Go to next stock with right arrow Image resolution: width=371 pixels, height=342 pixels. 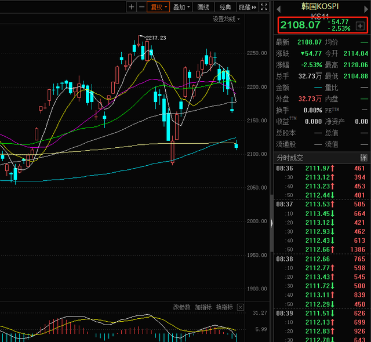pyautogui.click(x=365, y=8)
